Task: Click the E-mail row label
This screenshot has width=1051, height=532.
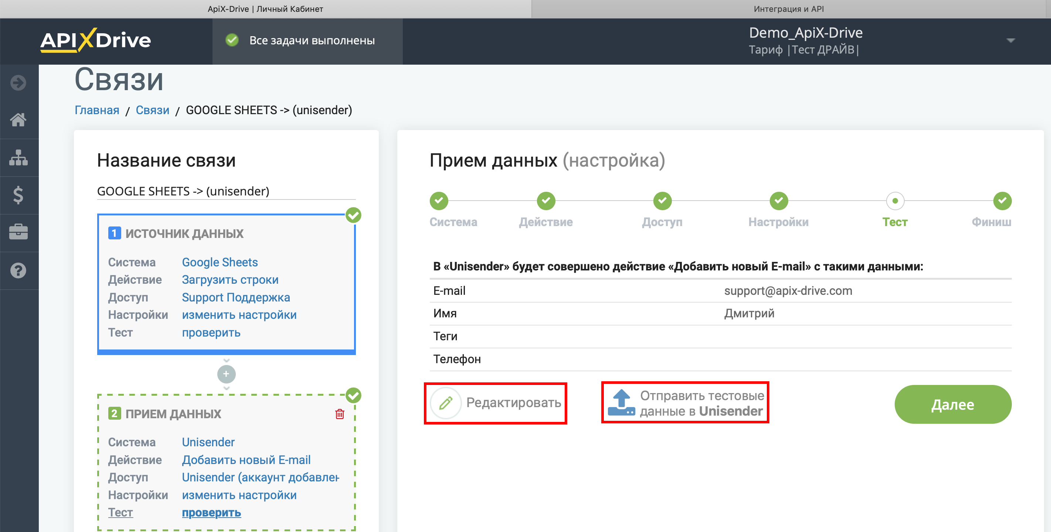Action: pyautogui.click(x=449, y=291)
